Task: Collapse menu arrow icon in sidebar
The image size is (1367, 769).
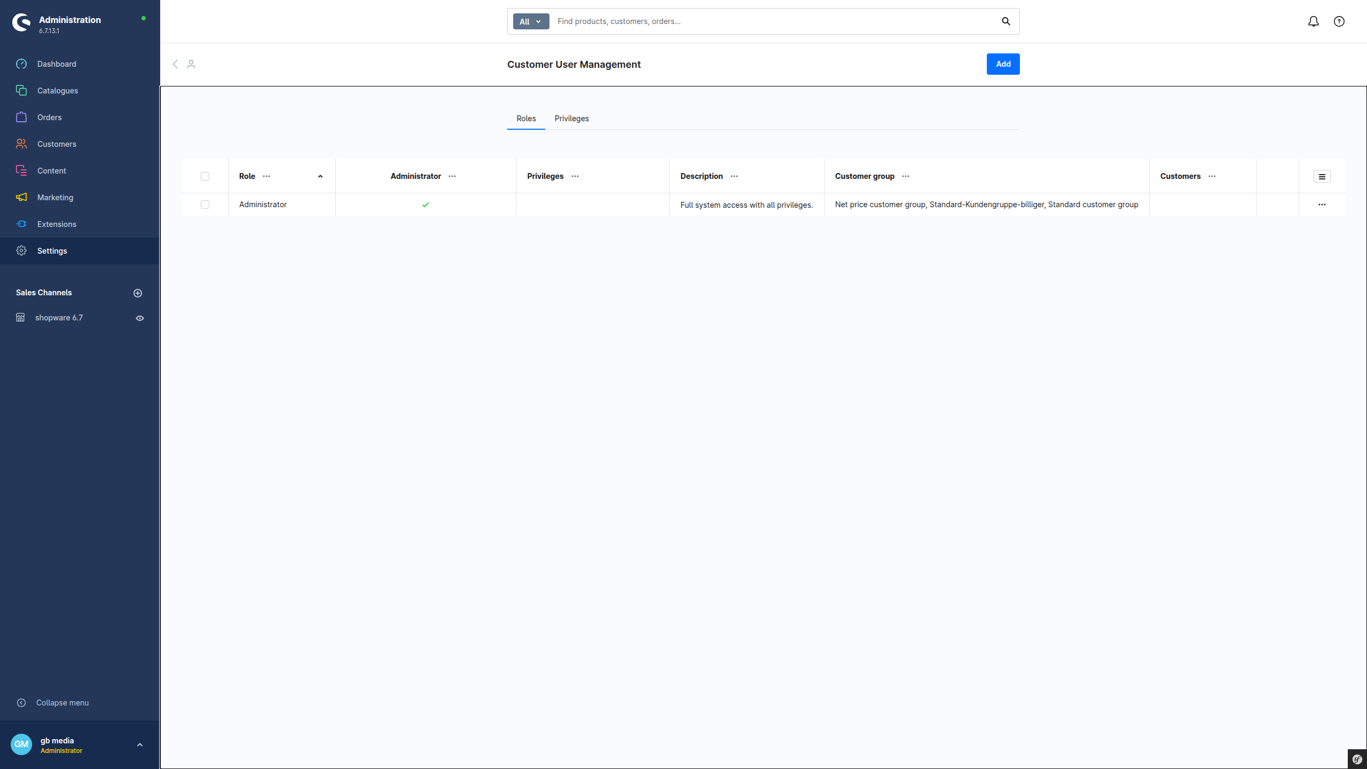Action: tap(21, 703)
